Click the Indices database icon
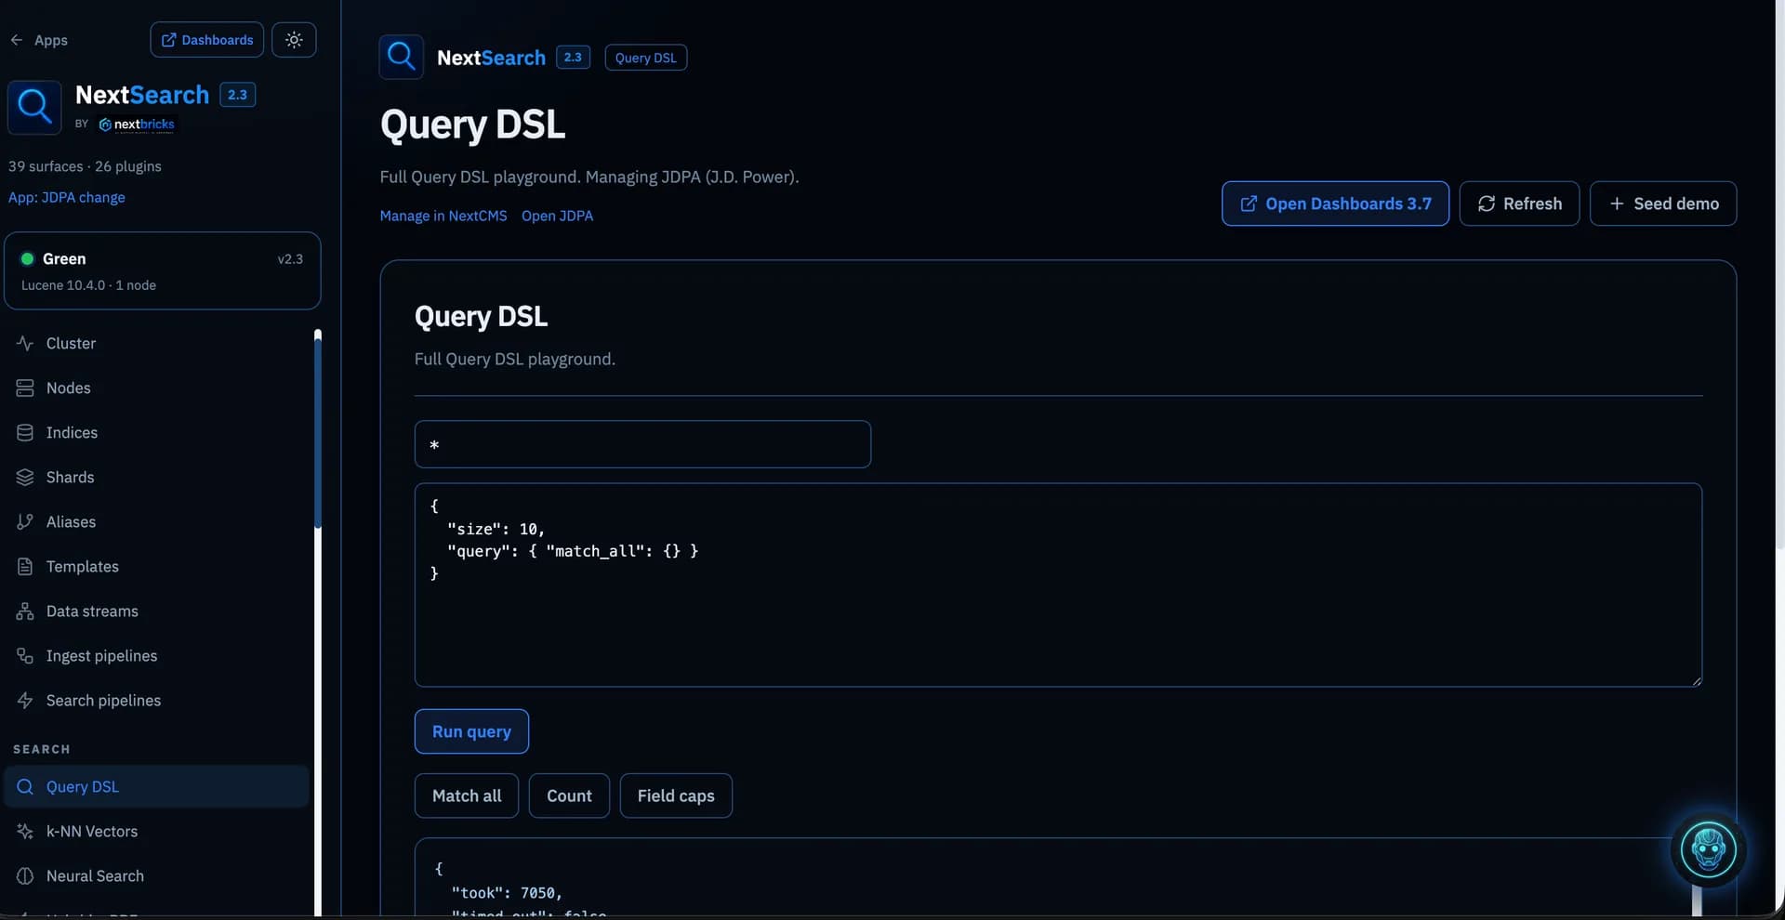The image size is (1785, 920). [x=25, y=432]
